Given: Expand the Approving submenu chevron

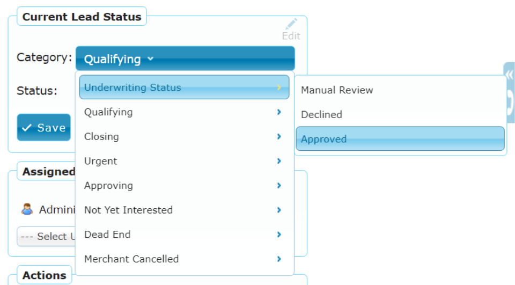Looking at the screenshot, I should click(x=279, y=185).
